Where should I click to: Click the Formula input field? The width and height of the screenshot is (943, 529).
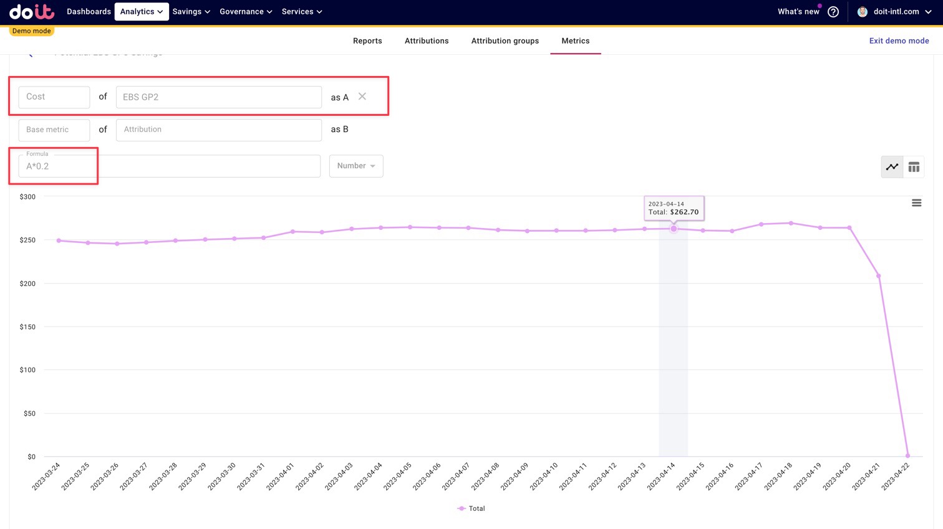click(x=169, y=166)
